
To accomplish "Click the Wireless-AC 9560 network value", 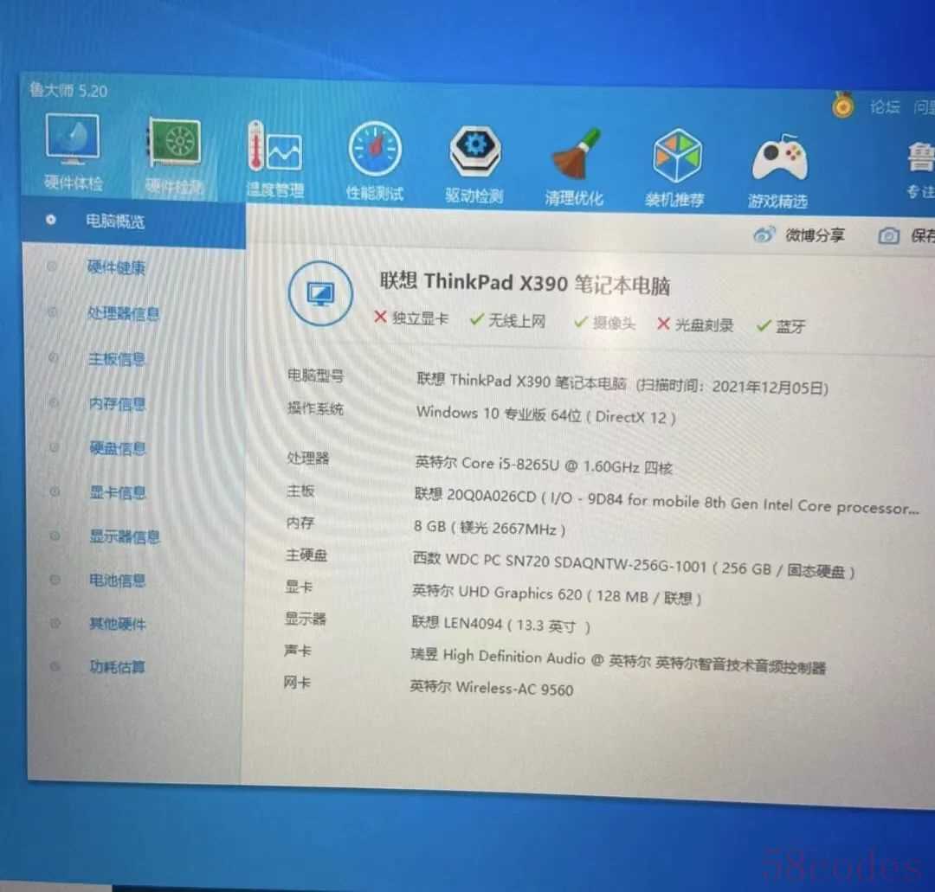I will (x=492, y=688).
